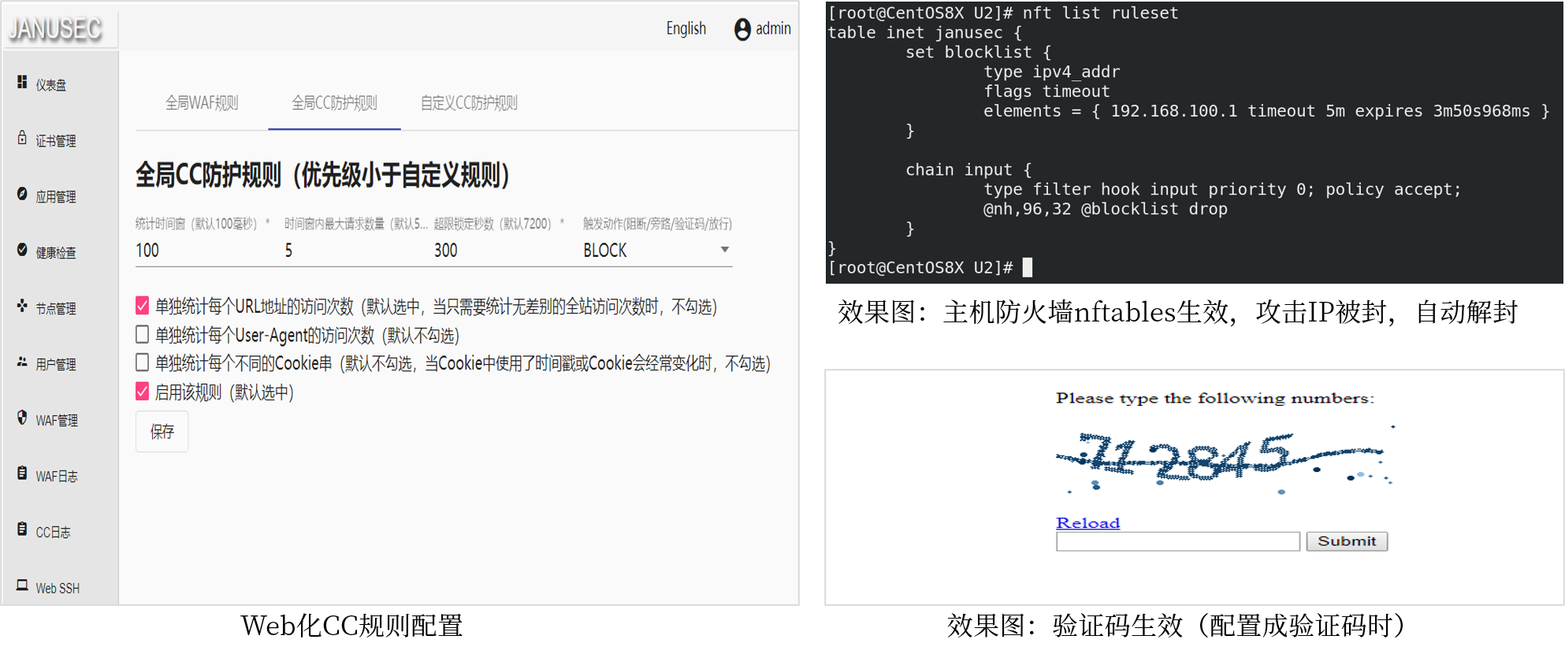Screen dimensions: 1565x658
Task: Click 'nft list ruleset' command in terminal
Action: (x=1100, y=13)
